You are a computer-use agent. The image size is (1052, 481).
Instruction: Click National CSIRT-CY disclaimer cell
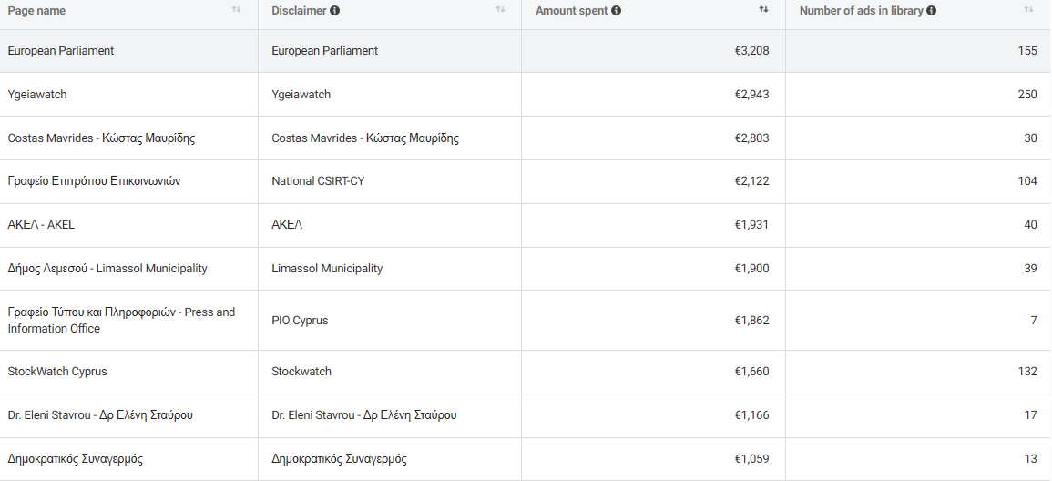pyautogui.click(x=390, y=181)
